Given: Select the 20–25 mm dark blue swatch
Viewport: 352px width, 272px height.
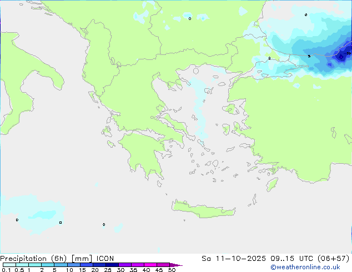Looking at the screenshot, I should pyautogui.click(x=99, y=265).
